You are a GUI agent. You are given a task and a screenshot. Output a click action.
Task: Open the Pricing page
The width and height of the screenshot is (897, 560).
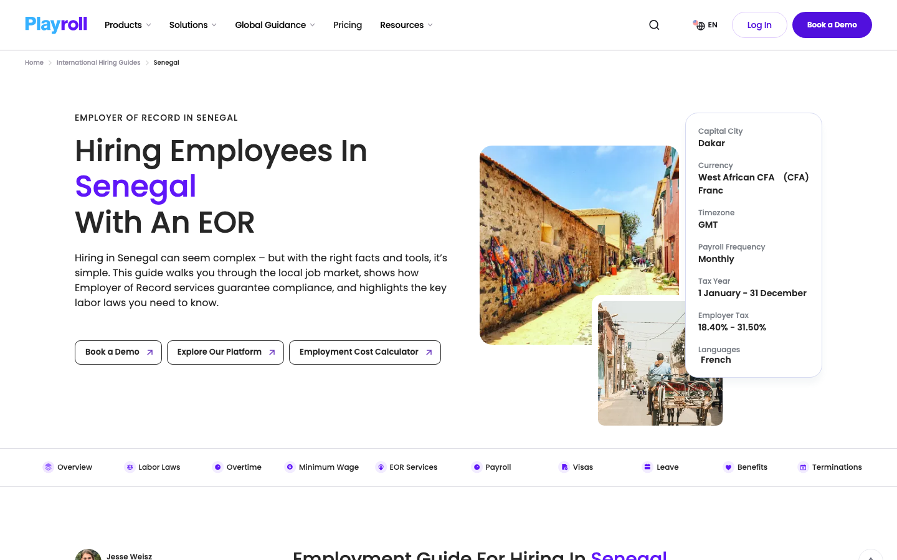point(348,25)
